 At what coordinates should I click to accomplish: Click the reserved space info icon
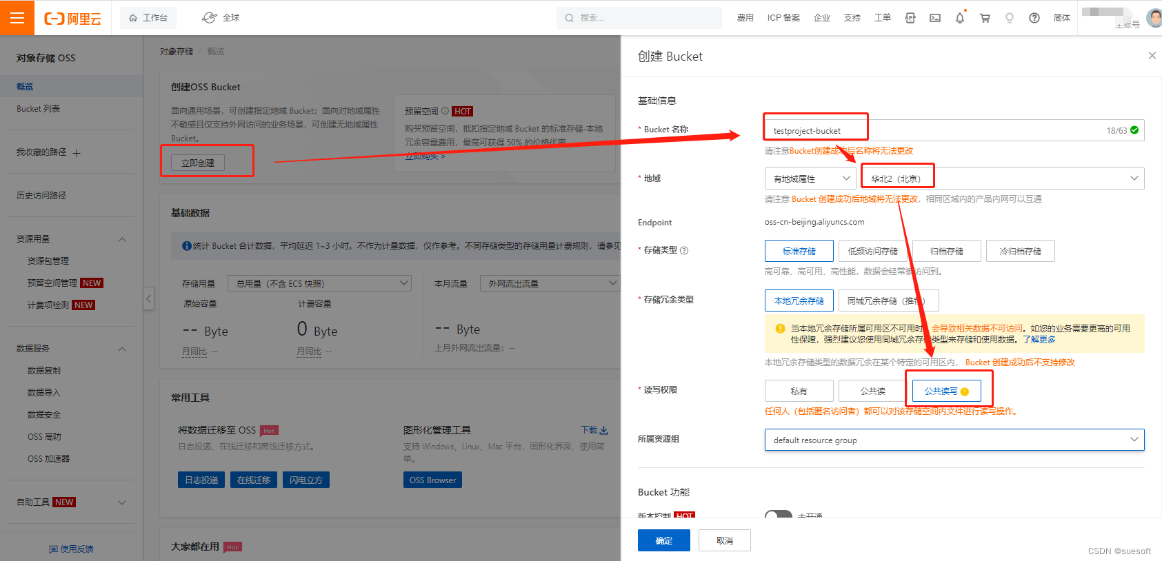[x=445, y=111]
